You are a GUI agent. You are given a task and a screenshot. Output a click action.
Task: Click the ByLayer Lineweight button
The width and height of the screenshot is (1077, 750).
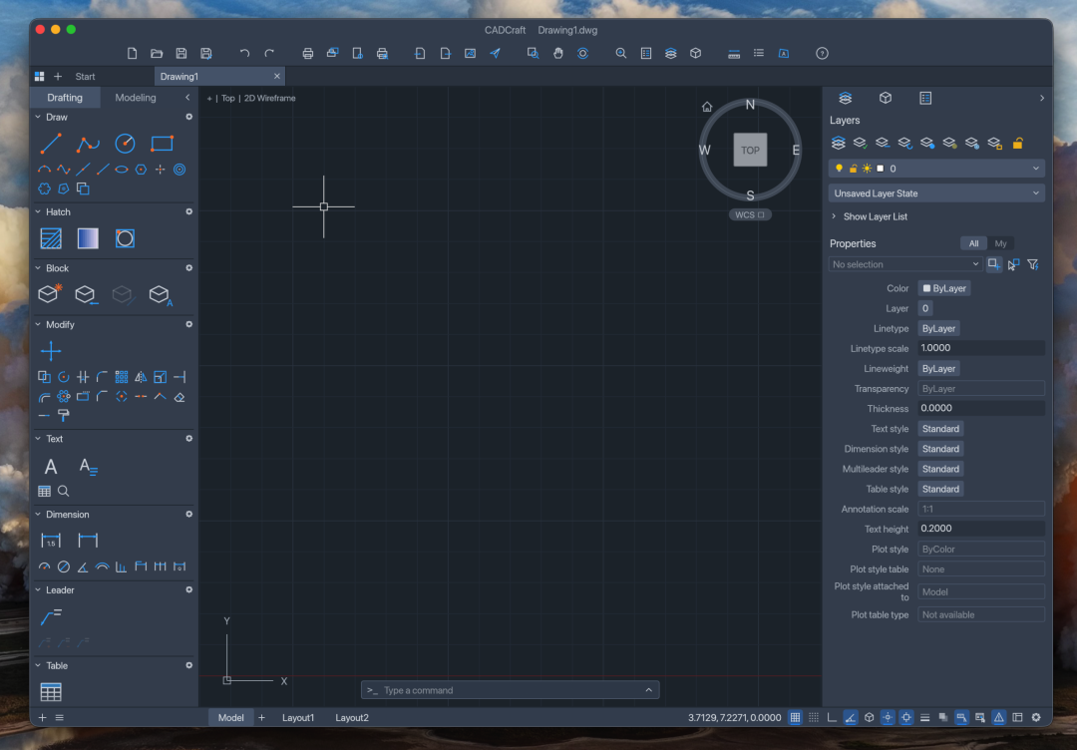(938, 369)
